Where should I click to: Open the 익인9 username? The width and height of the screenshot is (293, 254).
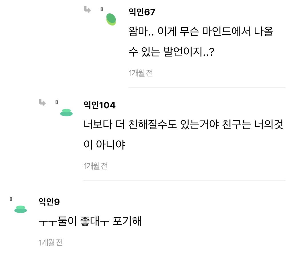click(x=49, y=202)
